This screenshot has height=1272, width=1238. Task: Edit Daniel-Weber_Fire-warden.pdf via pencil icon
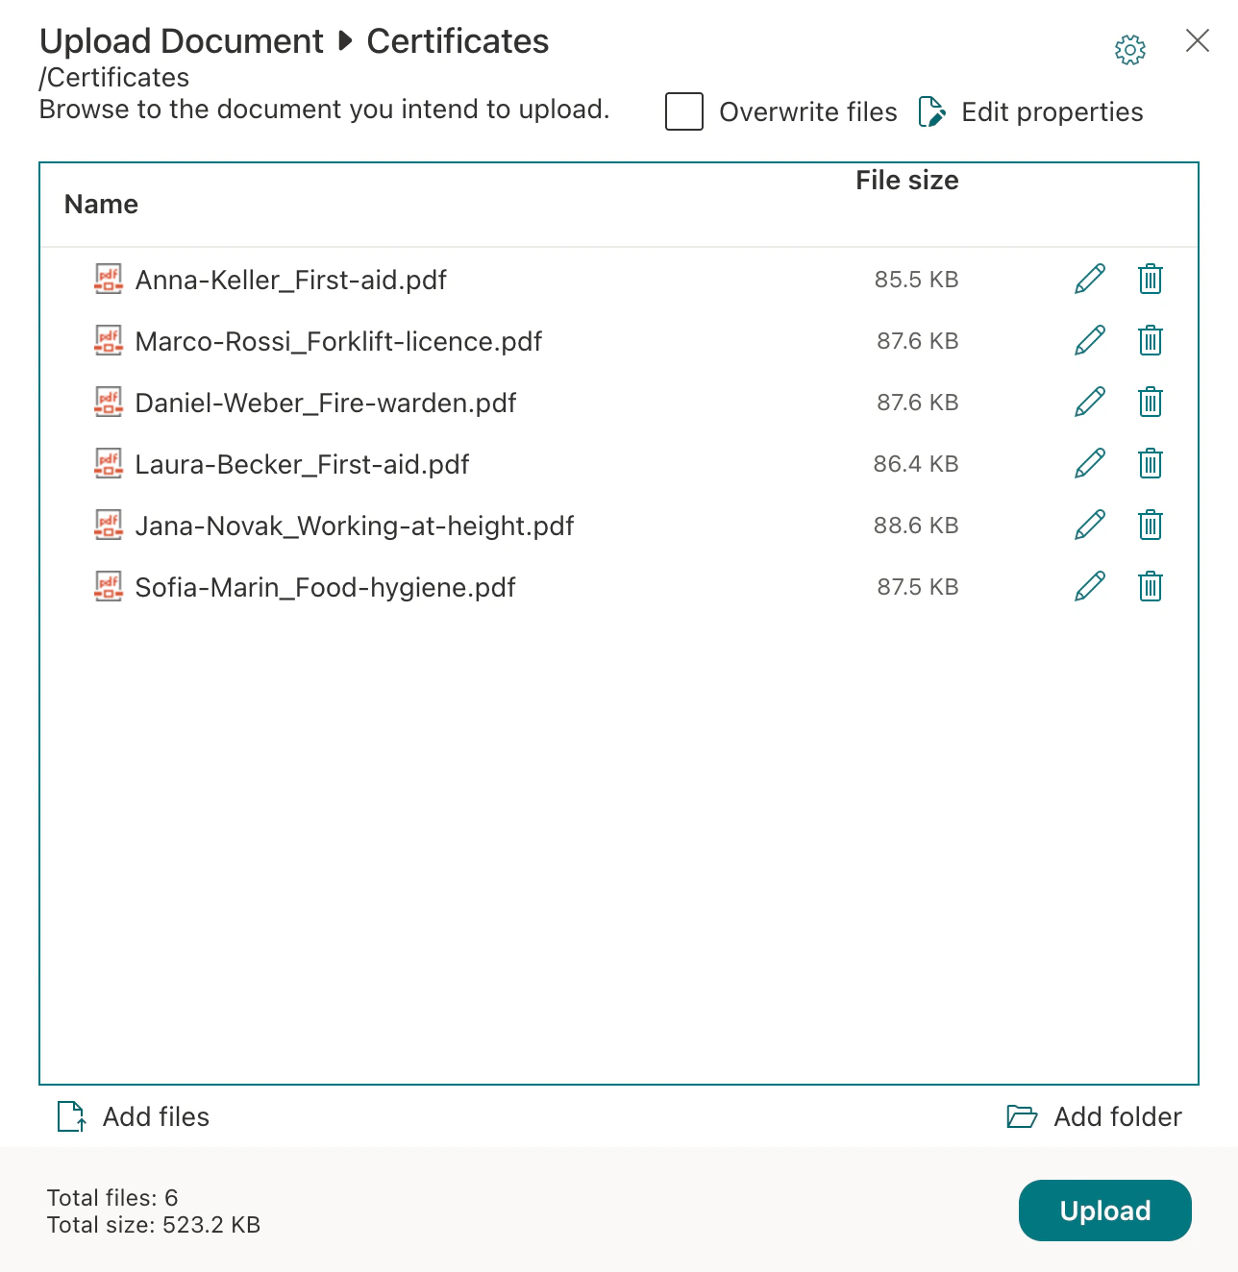coord(1090,403)
